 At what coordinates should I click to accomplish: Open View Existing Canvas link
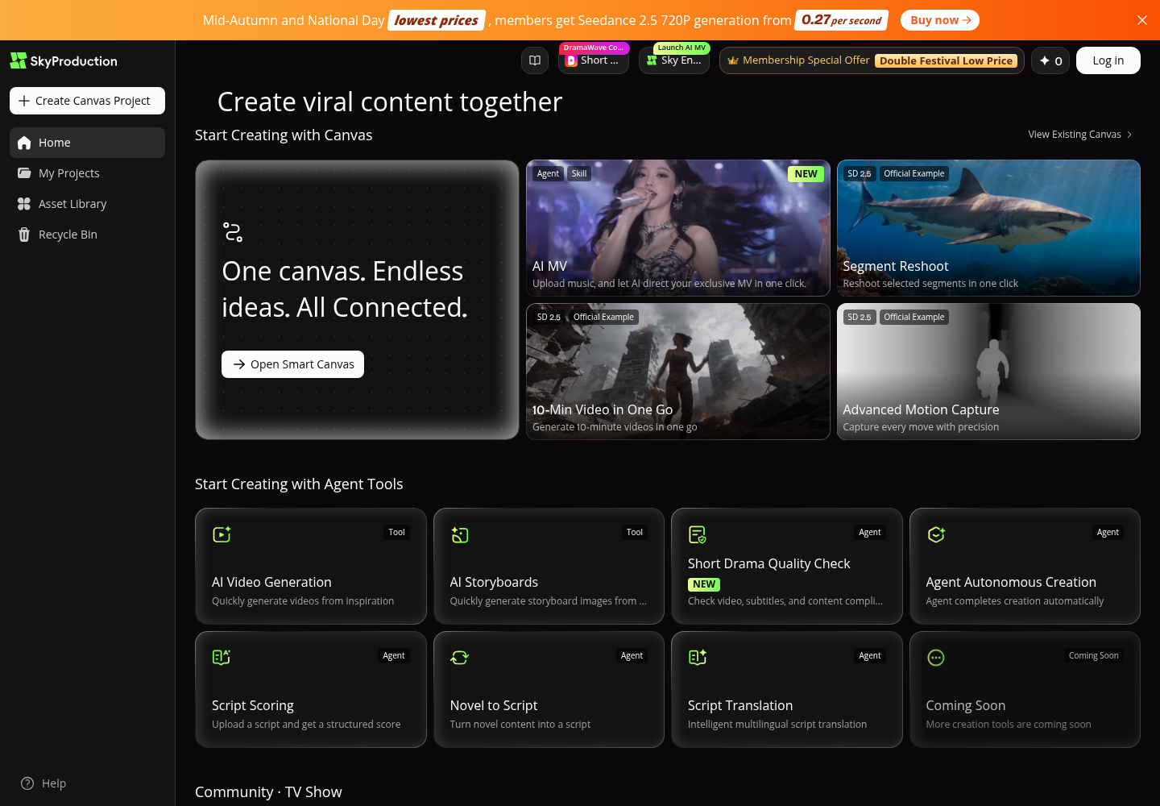pyautogui.click(x=1080, y=135)
